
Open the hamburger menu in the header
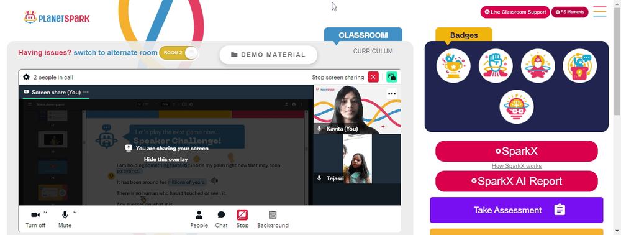click(x=600, y=11)
